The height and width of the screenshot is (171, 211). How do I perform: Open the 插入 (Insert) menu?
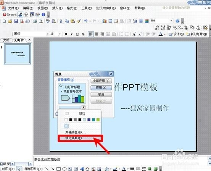57,8
